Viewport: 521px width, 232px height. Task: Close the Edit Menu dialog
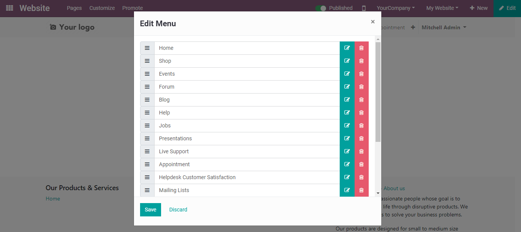point(373,22)
